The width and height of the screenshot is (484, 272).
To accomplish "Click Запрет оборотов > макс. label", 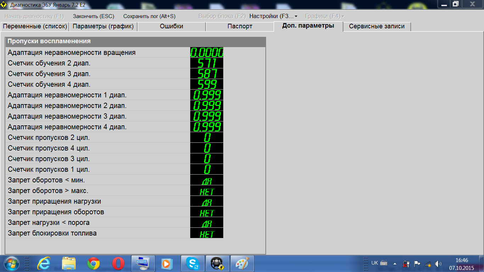I will [48, 191].
